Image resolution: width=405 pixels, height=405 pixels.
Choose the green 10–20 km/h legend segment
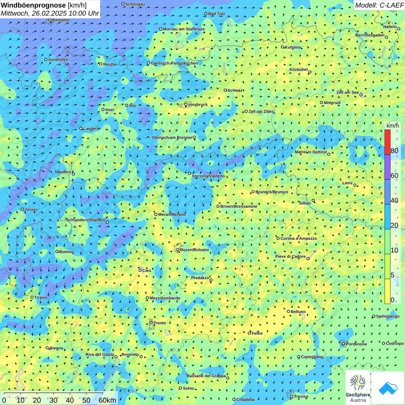[387, 242]
